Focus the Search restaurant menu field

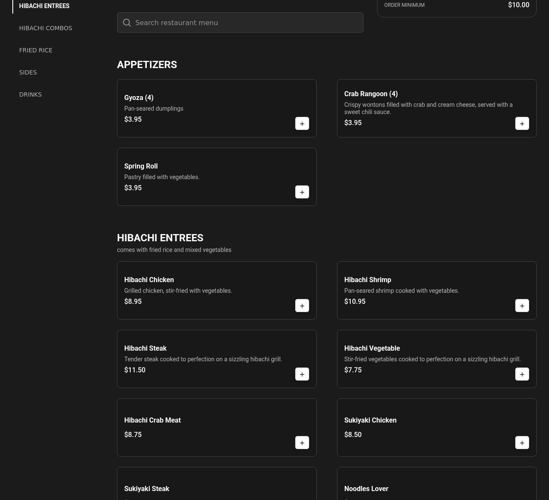tap(247, 23)
